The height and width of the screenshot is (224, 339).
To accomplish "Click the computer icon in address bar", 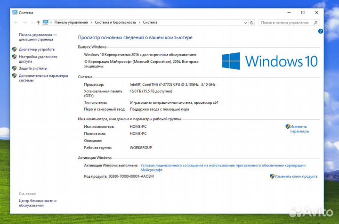I will coord(46,22).
